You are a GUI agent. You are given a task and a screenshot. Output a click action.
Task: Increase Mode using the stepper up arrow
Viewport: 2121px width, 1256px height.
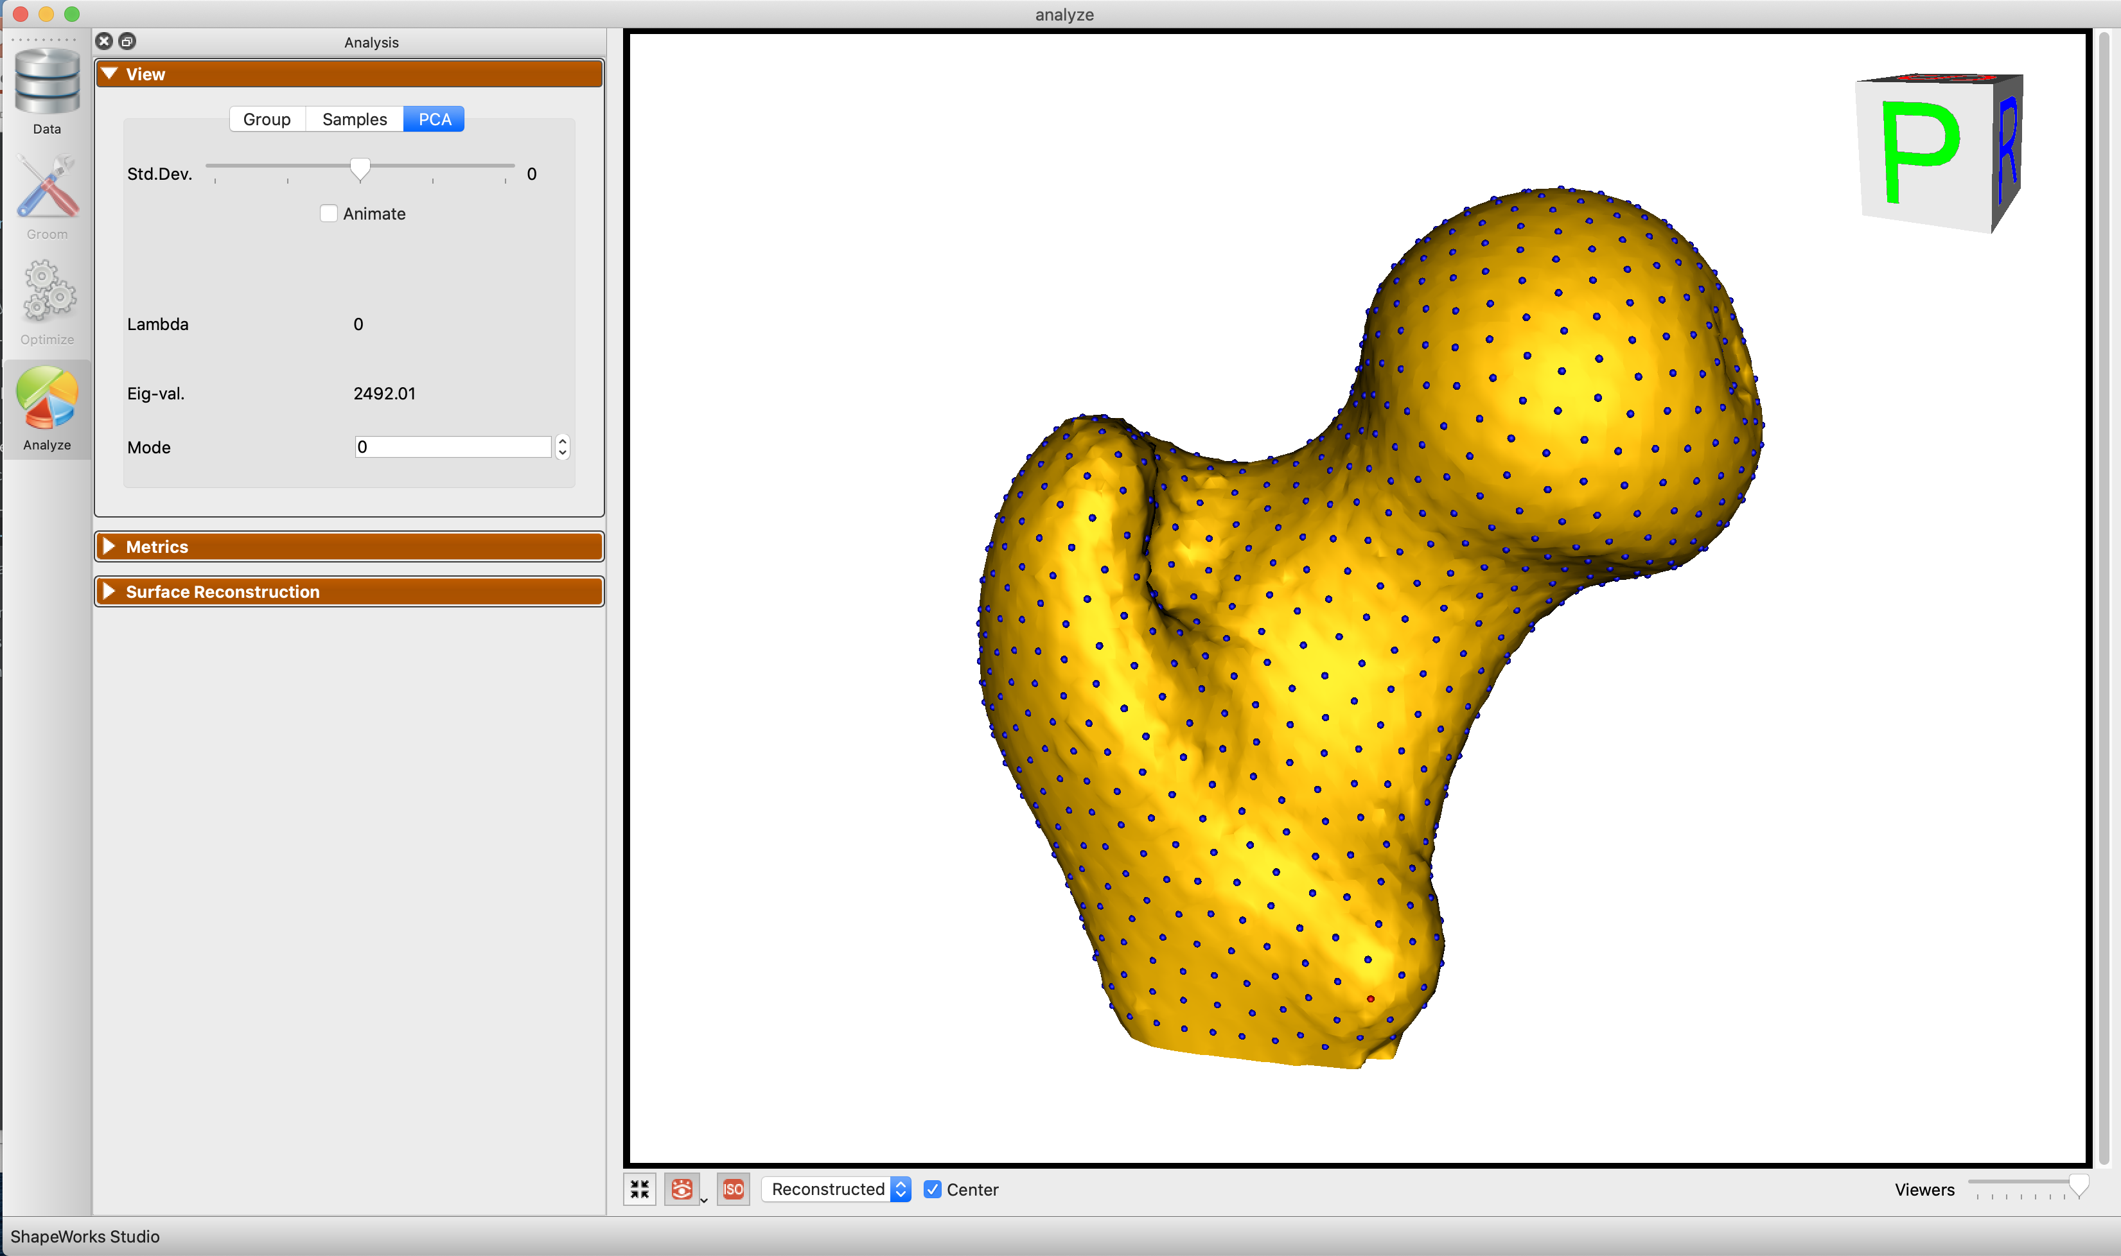coord(562,441)
